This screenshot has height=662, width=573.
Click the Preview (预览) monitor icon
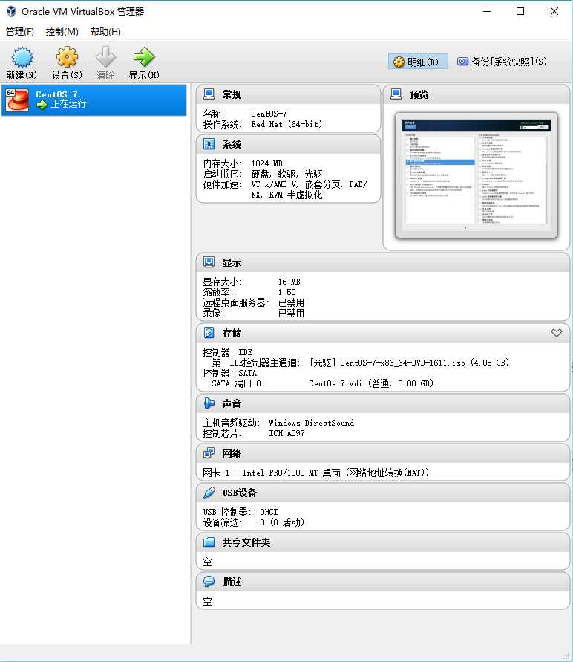396,94
